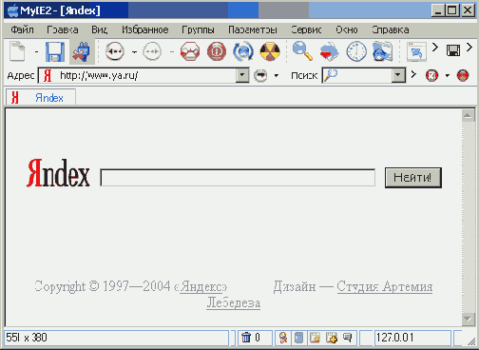Click the globe with pages toolbar icon

tap(383, 51)
